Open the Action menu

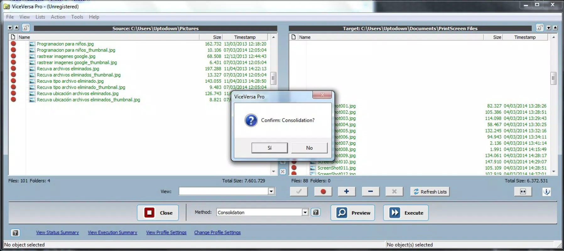[x=58, y=17]
